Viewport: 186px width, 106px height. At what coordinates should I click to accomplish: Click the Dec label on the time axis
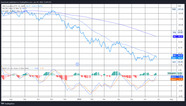pyautogui.click(x=65, y=99)
